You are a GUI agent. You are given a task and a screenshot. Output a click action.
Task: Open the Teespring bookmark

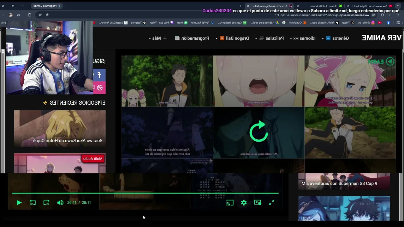pyautogui.click(x=139, y=23)
